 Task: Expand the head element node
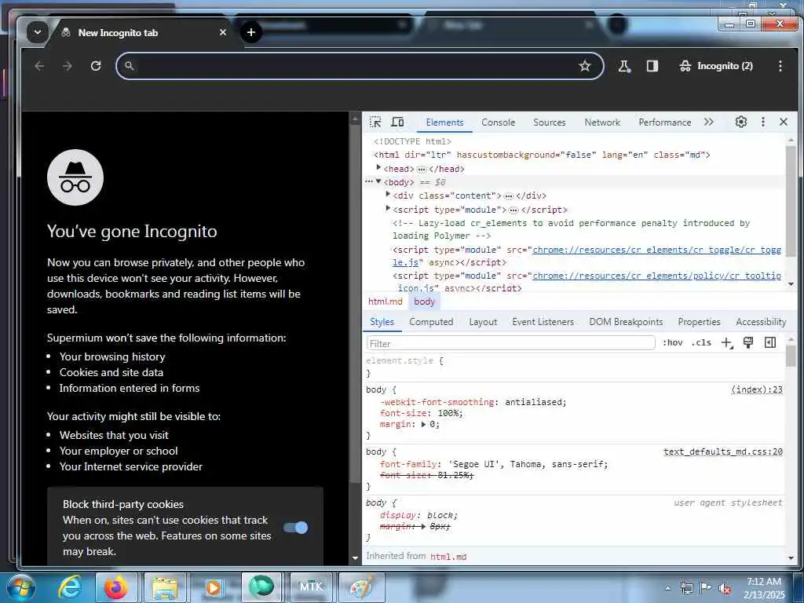378,168
